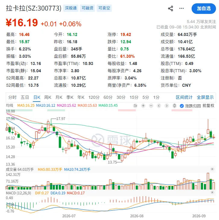This screenshot has width=219, height=220.
Task: Uncheck the 涨跌归因 checkbox
Action: (x=182, y=106)
